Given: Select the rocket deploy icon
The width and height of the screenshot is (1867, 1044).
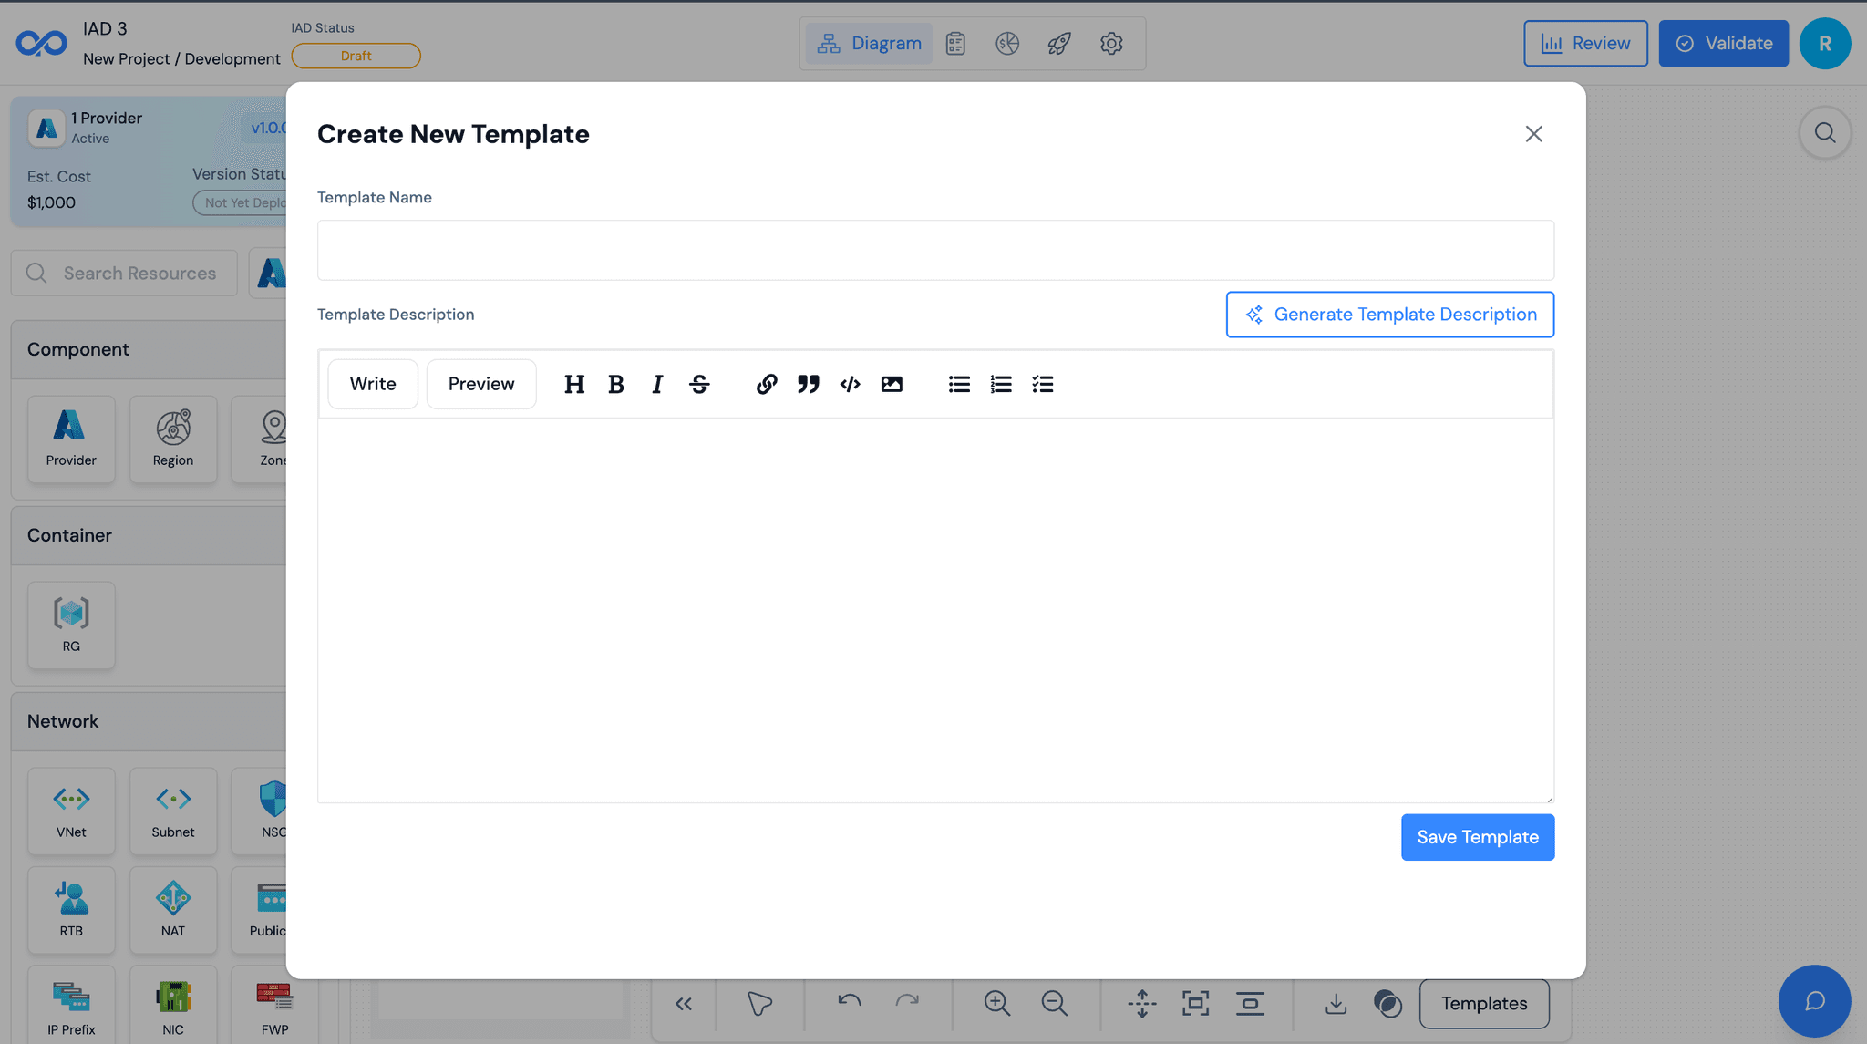Looking at the screenshot, I should [1058, 43].
